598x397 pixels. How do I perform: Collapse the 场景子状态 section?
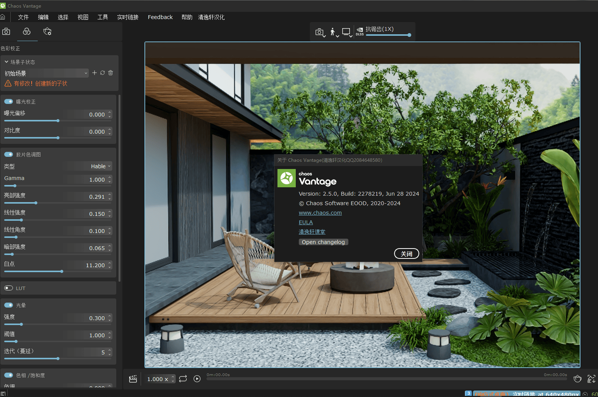6,62
